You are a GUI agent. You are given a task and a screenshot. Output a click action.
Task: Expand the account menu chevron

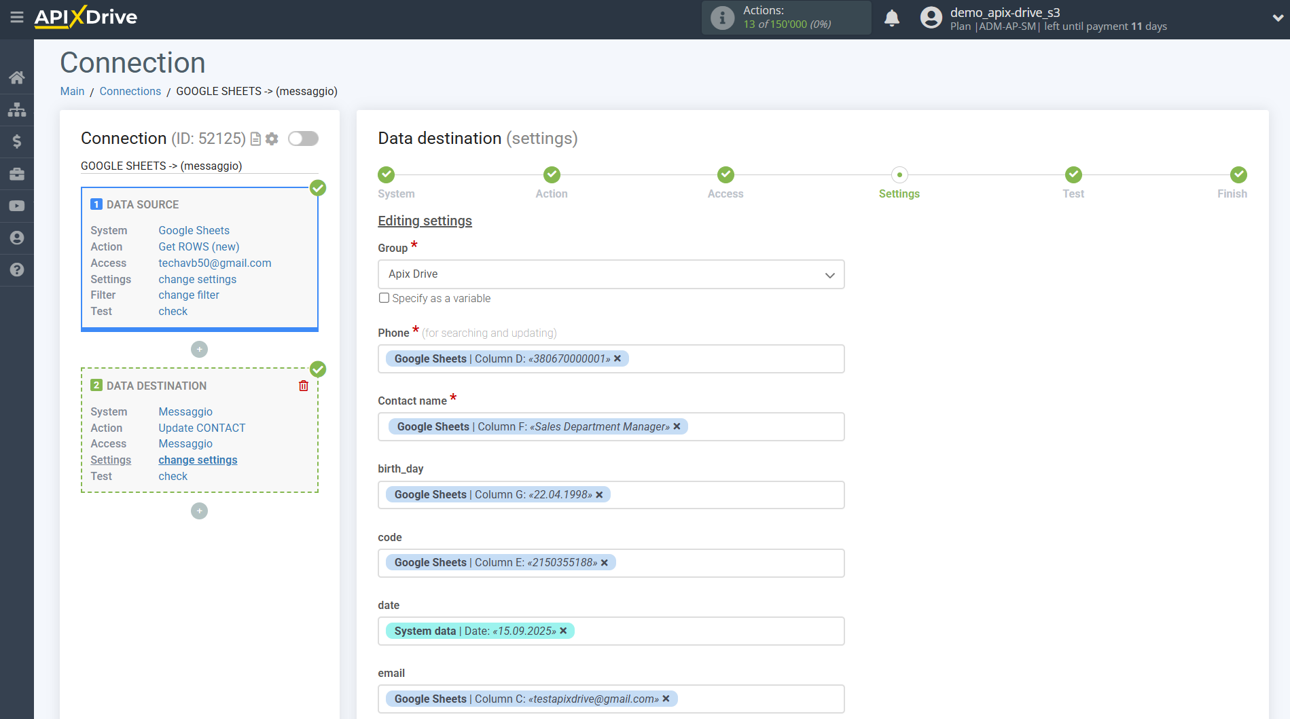click(x=1277, y=18)
